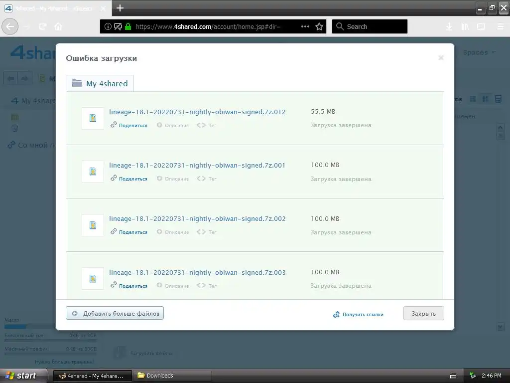Screen dimensions: 510x383
Task: Add Описание to the 7z.003 file
Action: click(173, 286)
